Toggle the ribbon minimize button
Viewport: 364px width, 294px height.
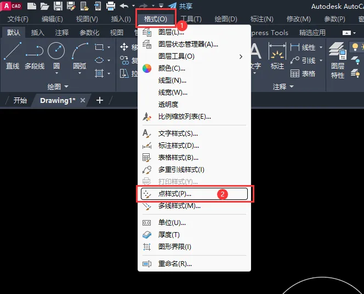pos(347,33)
